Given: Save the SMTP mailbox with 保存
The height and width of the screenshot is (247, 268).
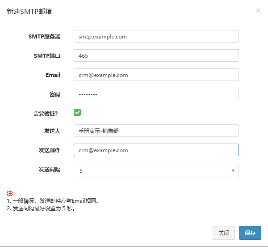Looking at the screenshot, I should tap(250, 233).
